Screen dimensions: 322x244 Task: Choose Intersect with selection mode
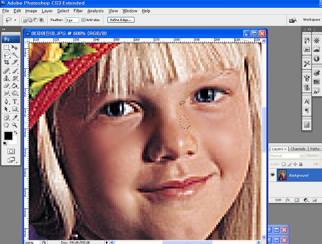[41, 20]
